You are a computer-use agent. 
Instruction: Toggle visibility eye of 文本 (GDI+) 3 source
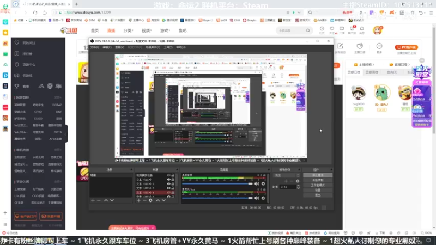168,188
